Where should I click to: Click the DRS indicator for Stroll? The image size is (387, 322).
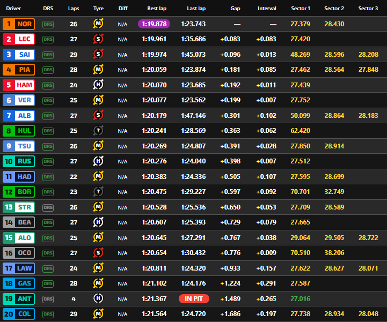(x=48, y=207)
